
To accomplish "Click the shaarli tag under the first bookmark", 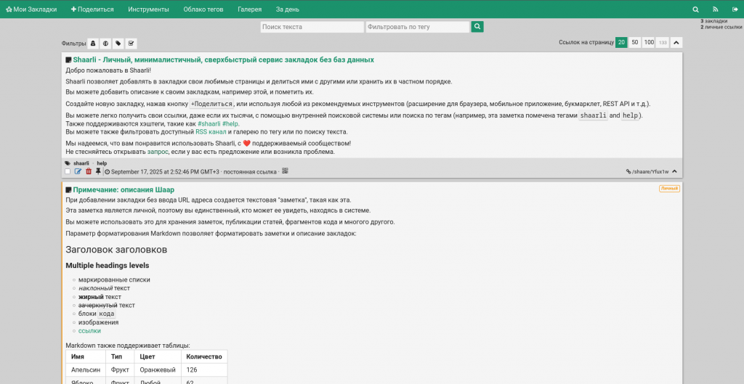I will pos(81,163).
